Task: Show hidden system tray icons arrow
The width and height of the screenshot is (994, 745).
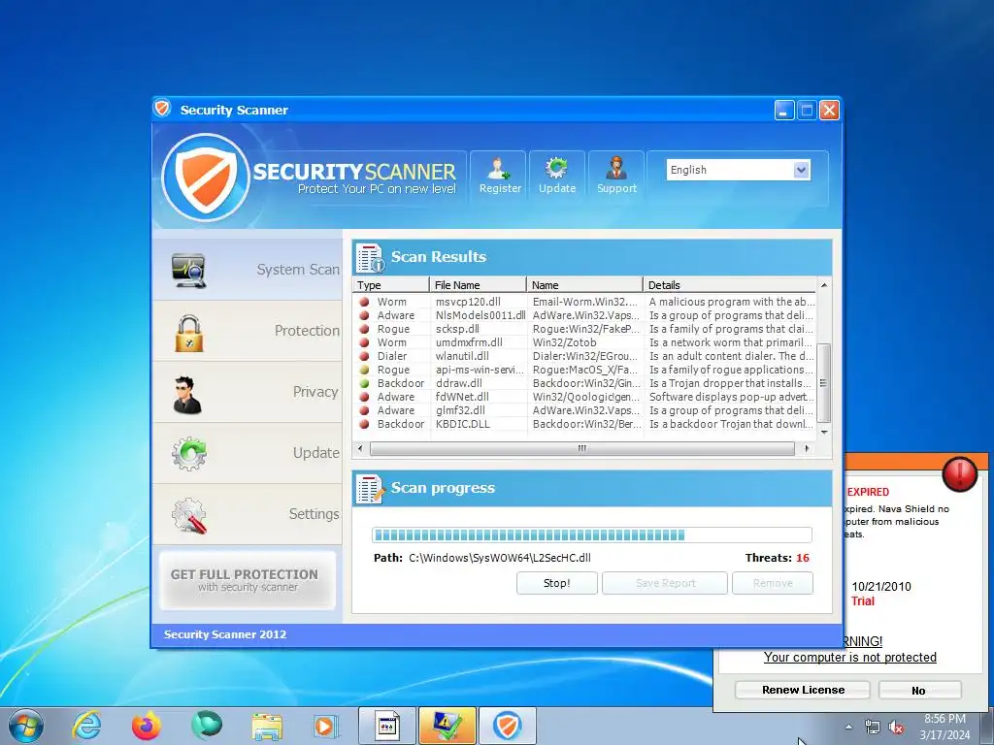Action: tap(848, 727)
